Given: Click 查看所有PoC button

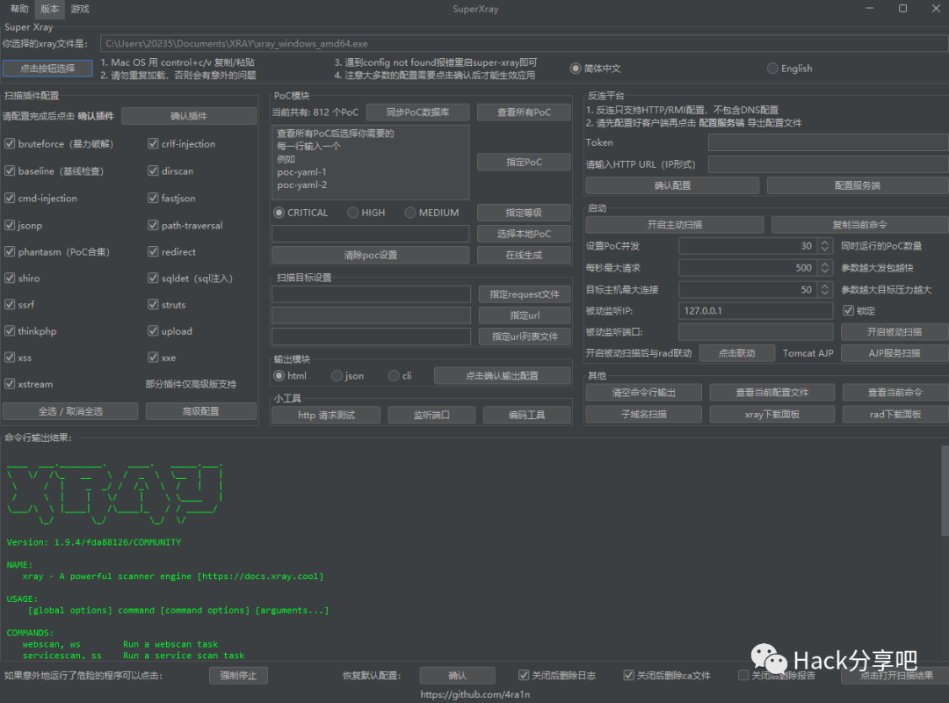Looking at the screenshot, I should 524,112.
